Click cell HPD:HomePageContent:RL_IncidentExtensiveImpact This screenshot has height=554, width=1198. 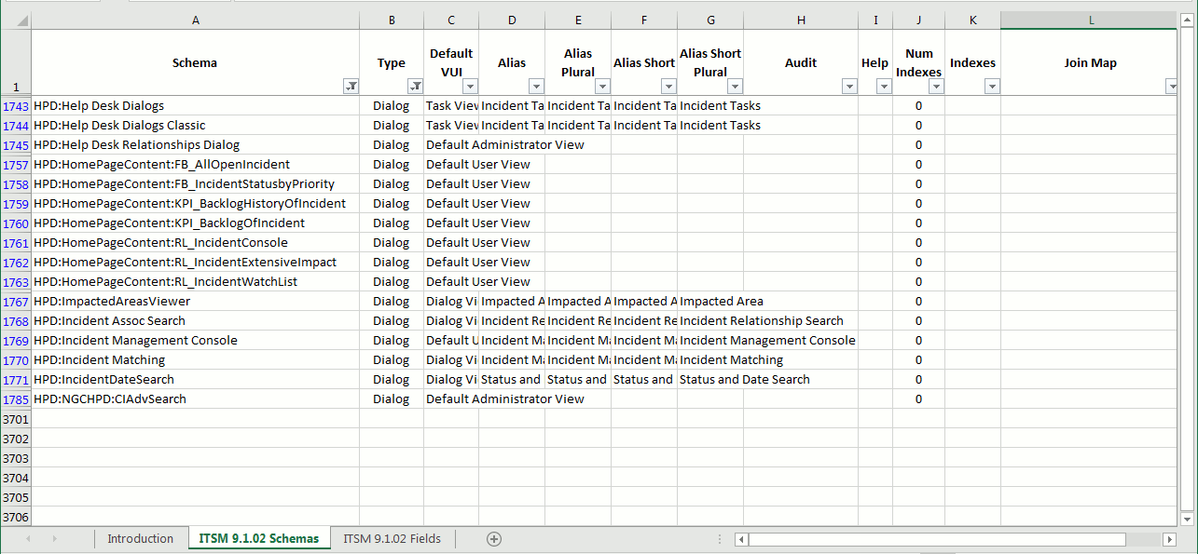(195, 263)
